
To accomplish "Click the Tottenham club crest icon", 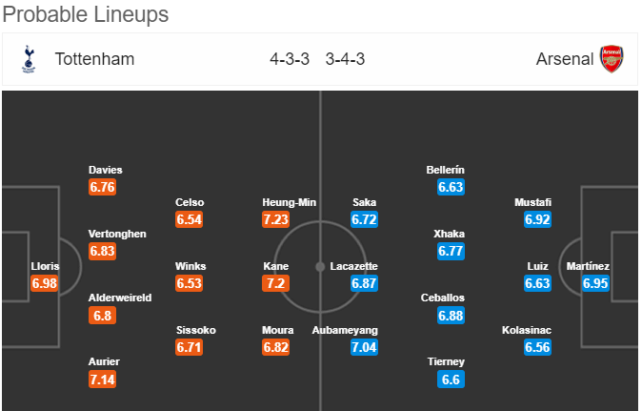I will click(29, 59).
